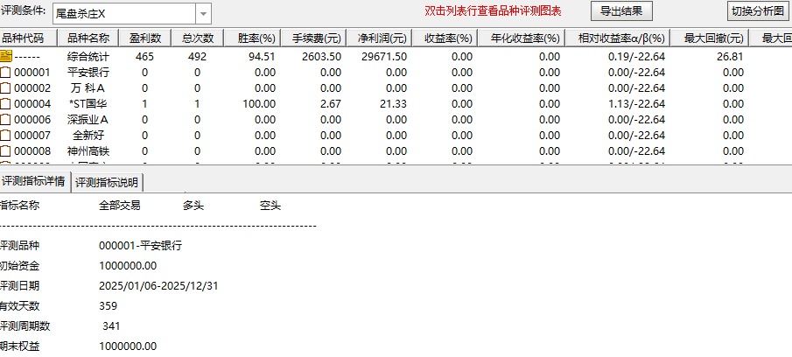Click the icon beside code 000007
The width and height of the screenshot is (792, 357).
pos(5,136)
